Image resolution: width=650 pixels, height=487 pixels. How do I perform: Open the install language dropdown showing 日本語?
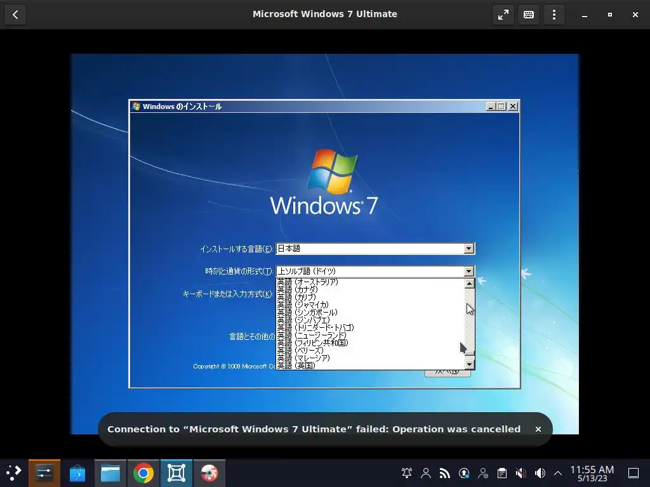click(x=375, y=249)
